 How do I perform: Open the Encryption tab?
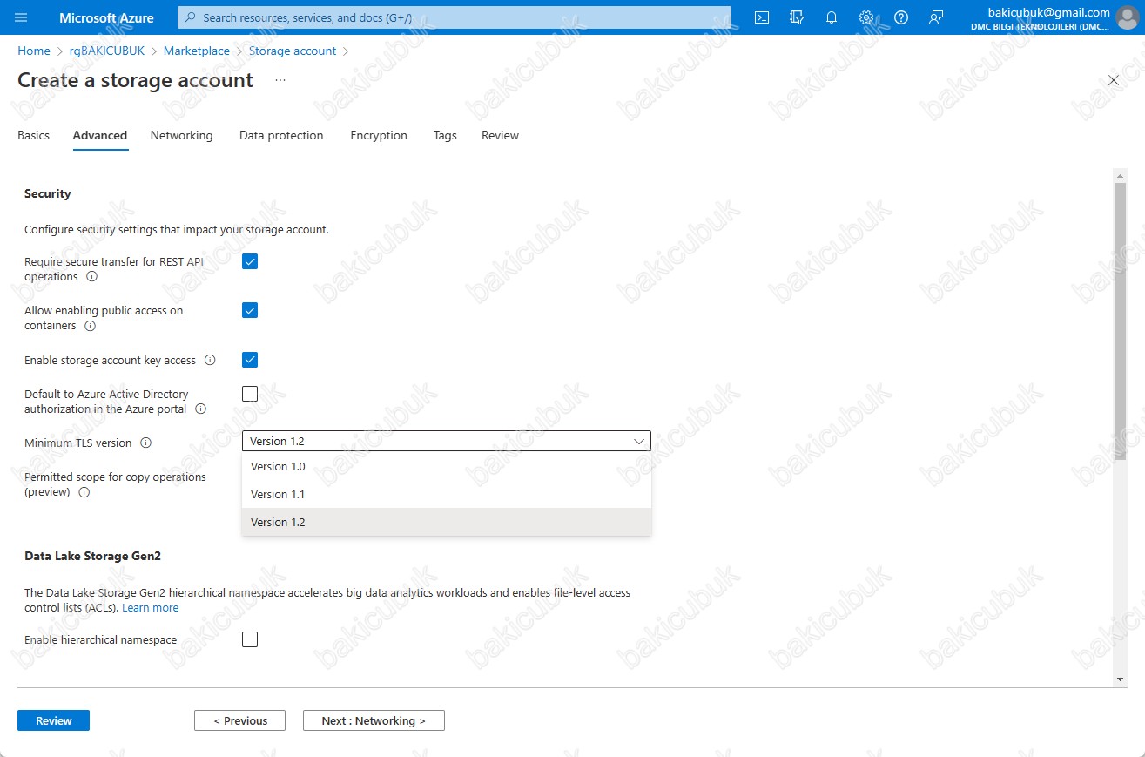[379, 136]
